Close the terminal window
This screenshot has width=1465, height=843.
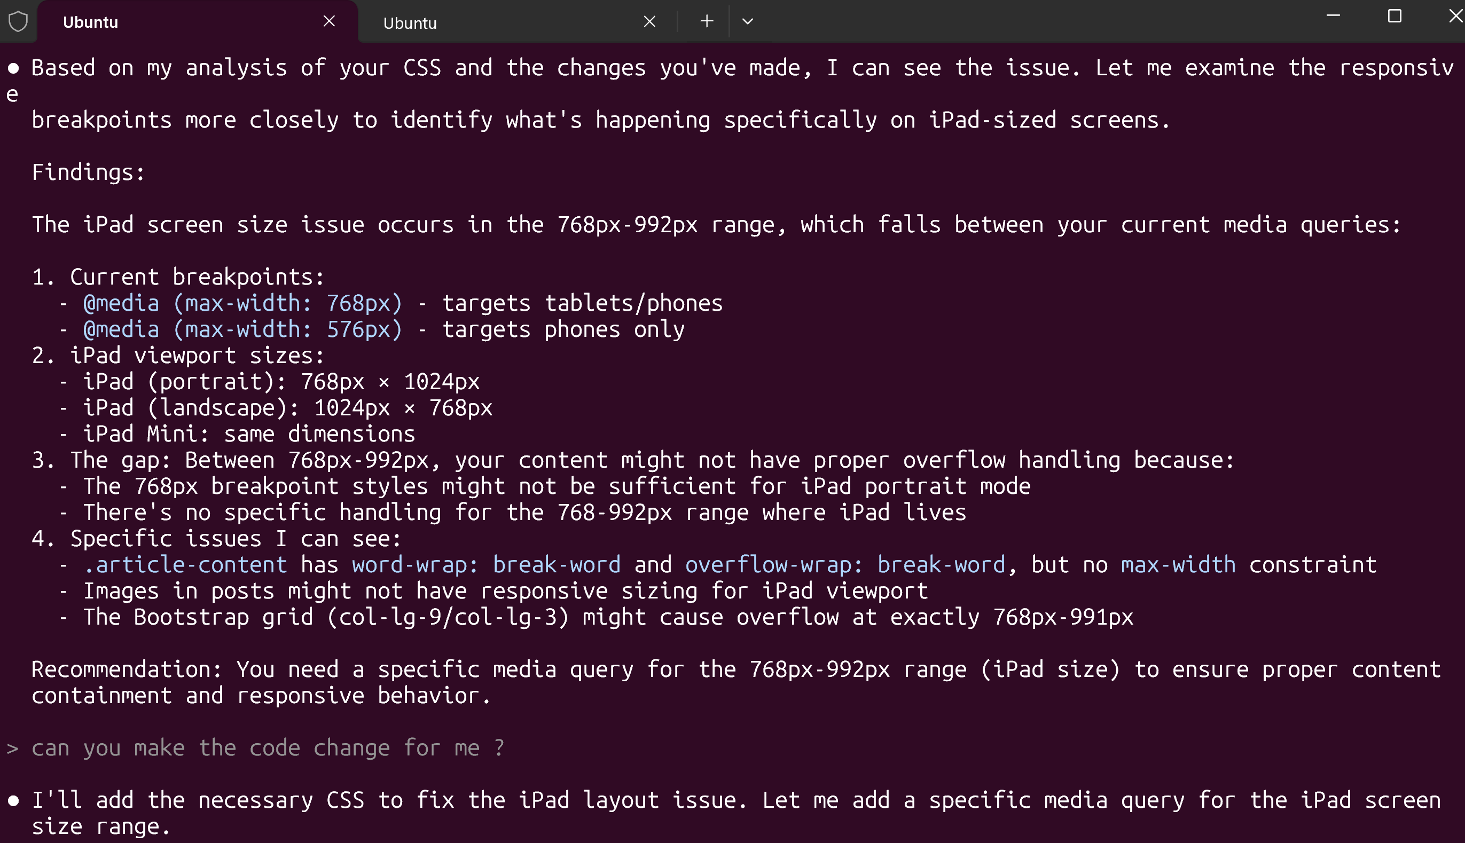[x=1455, y=15]
